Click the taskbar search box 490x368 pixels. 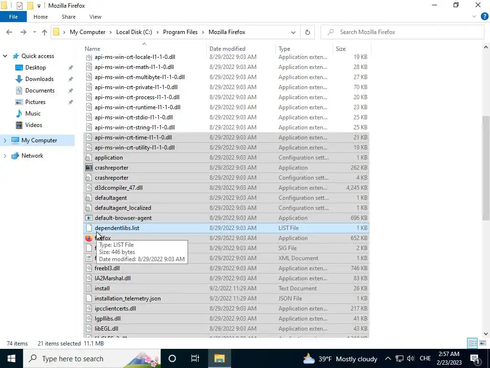[92, 358]
